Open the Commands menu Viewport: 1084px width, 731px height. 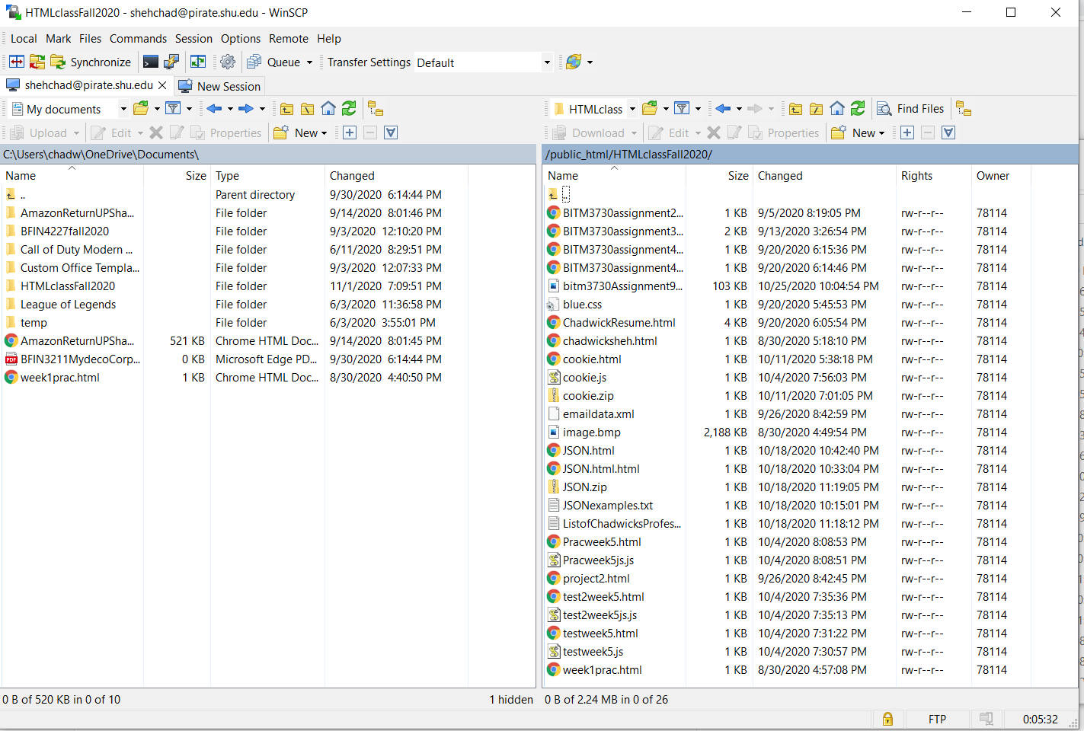[x=138, y=39]
